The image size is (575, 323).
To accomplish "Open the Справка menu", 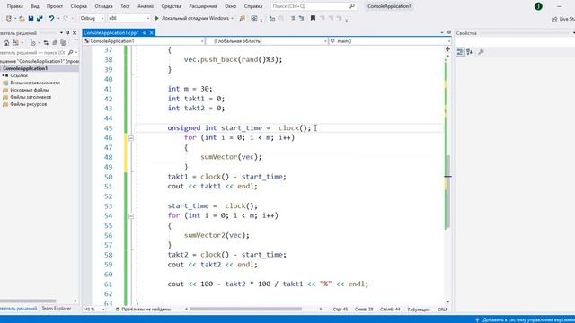I will pyautogui.click(x=253, y=6).
